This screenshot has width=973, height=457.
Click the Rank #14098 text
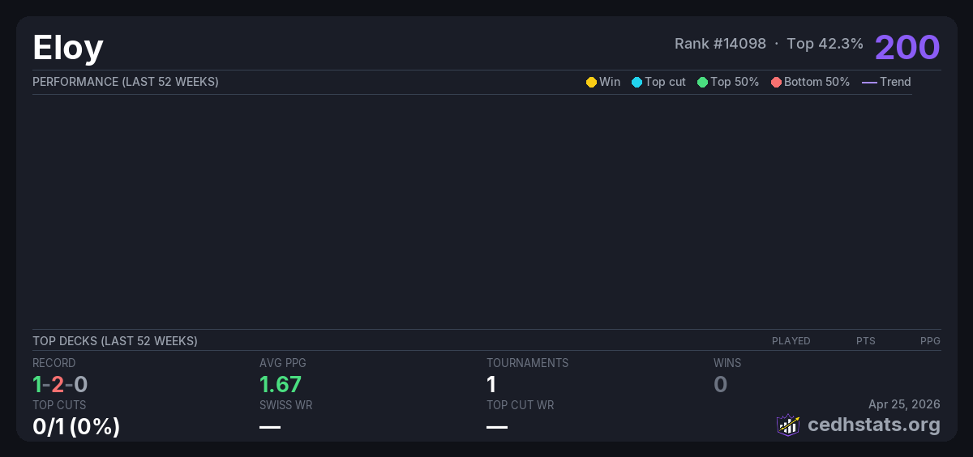click(720, 44)
